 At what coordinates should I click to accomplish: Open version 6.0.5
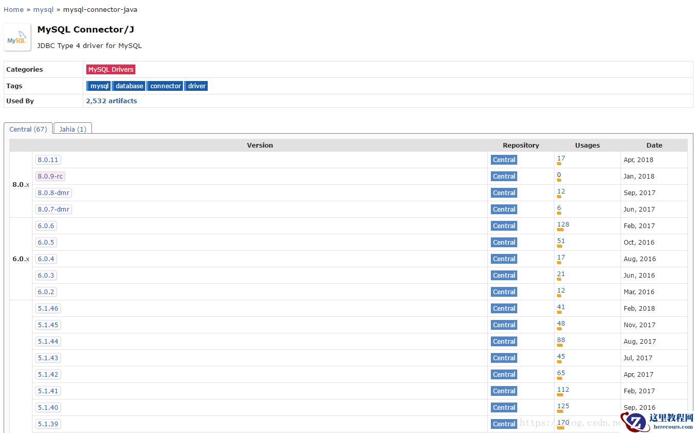[x=46, y=242]
